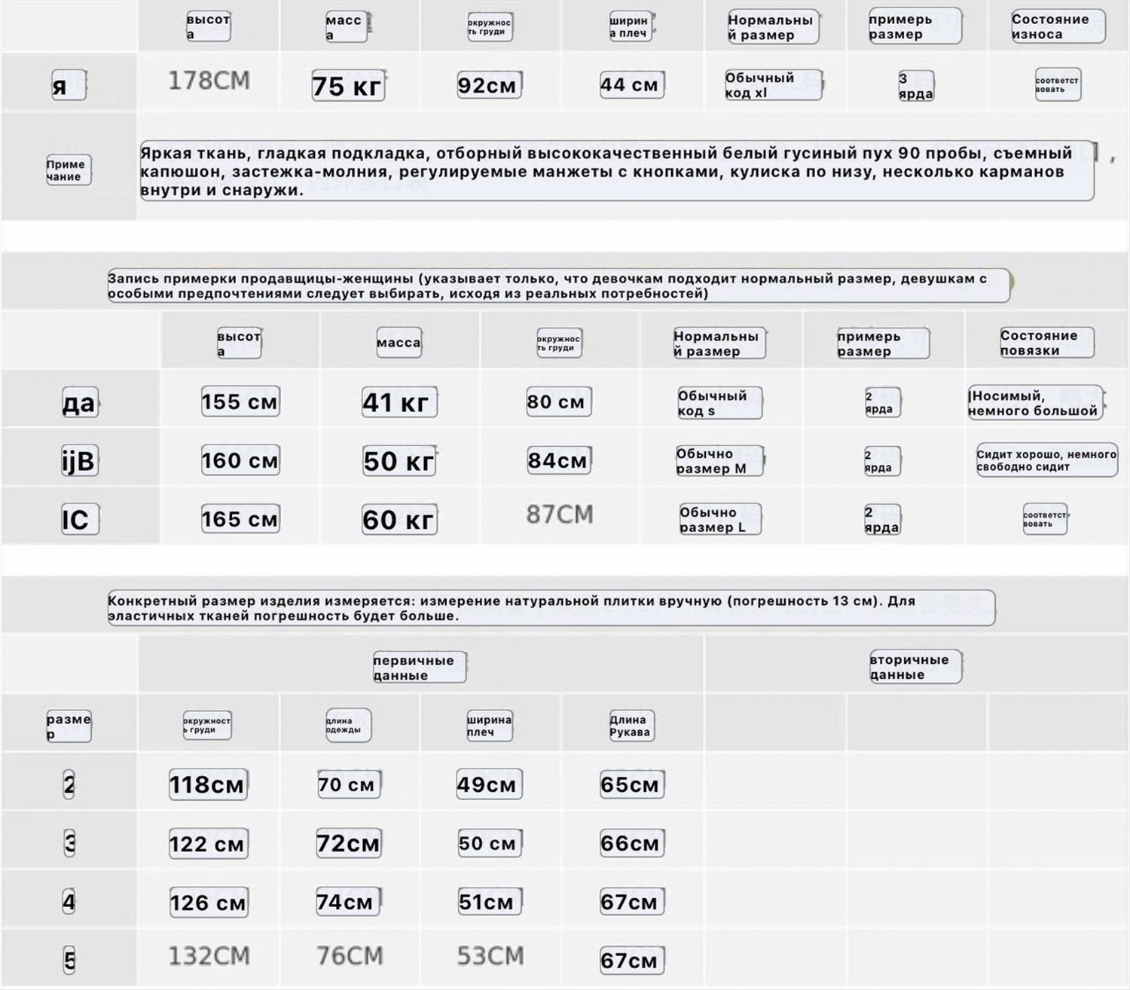This screenshot has height=990, width=1130.
Task: Select the 'IC' row label
Action: [x=79, y=519]
